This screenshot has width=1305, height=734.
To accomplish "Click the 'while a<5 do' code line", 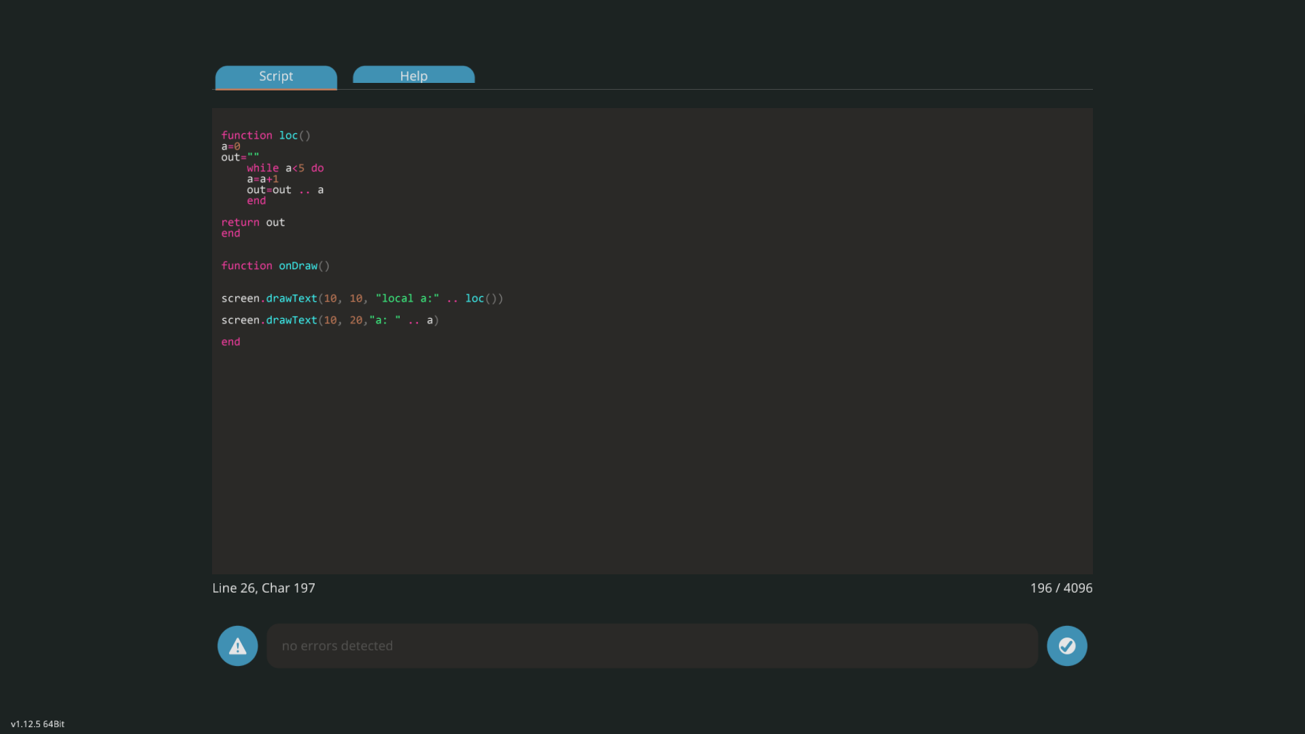I will pyautogui.click(x=285, y=168).
